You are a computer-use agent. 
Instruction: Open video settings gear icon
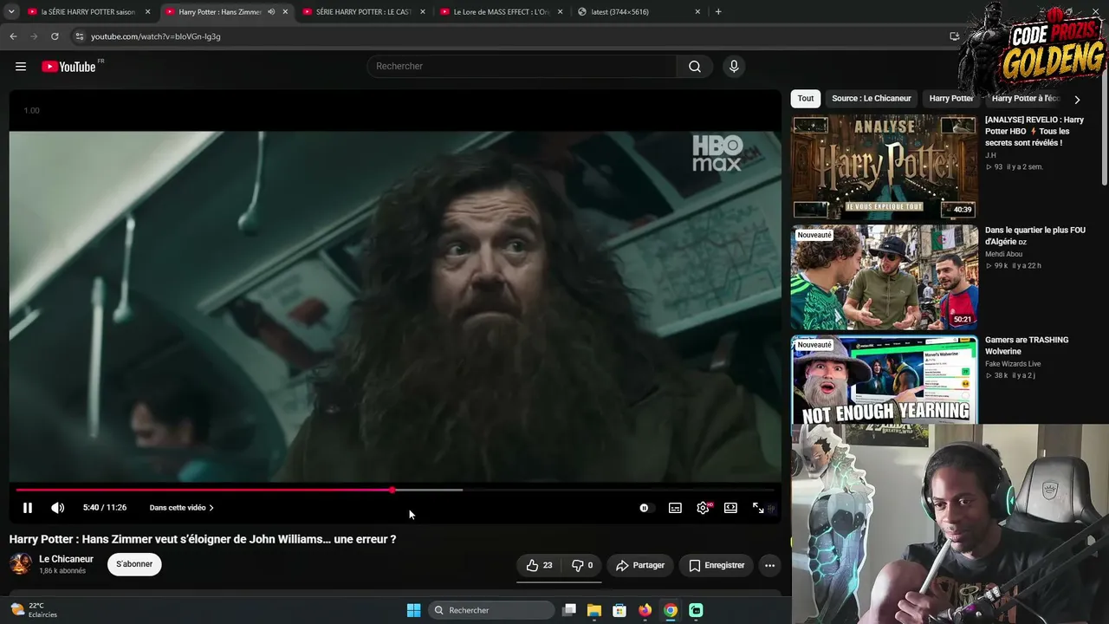click(703, 508)
